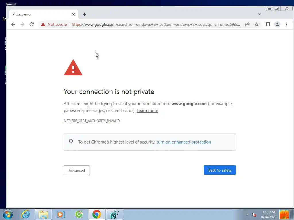294x220 pixels.
Task: Open the Learn more link
Action: click(147, 111)
